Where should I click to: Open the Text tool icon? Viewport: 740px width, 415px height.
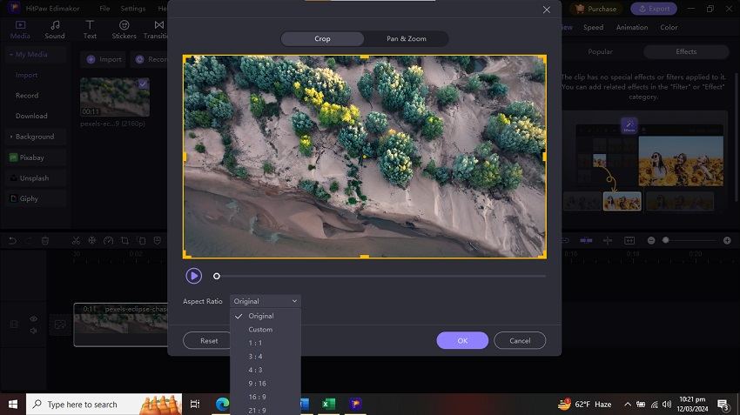(90, 30)
